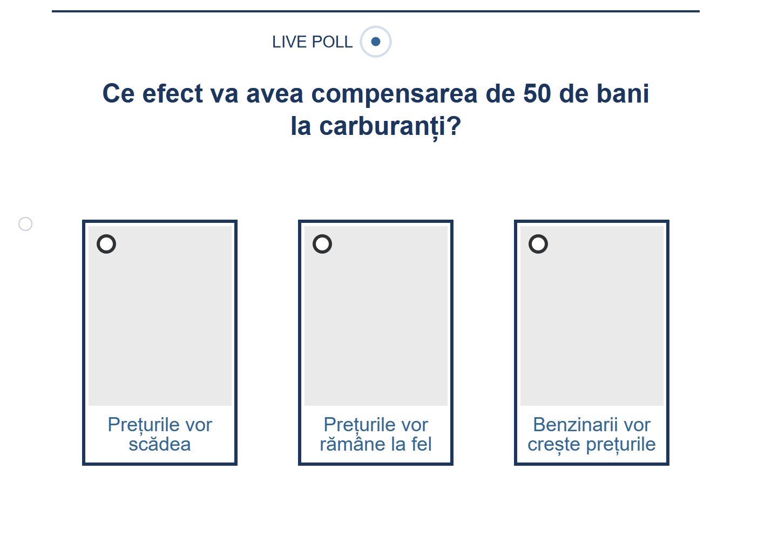The width and height of the screenshot is (758, 544).
Task: Open the gray image above 'rămâne la fel'
Action: pyautogui.click(x=376, y=324)
